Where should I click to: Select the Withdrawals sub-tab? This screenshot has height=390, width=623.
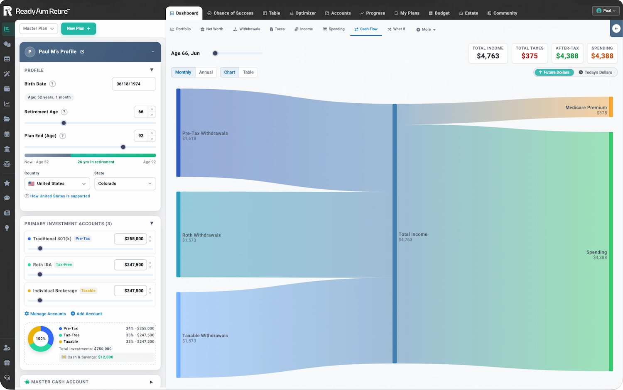tap(247, 29)
